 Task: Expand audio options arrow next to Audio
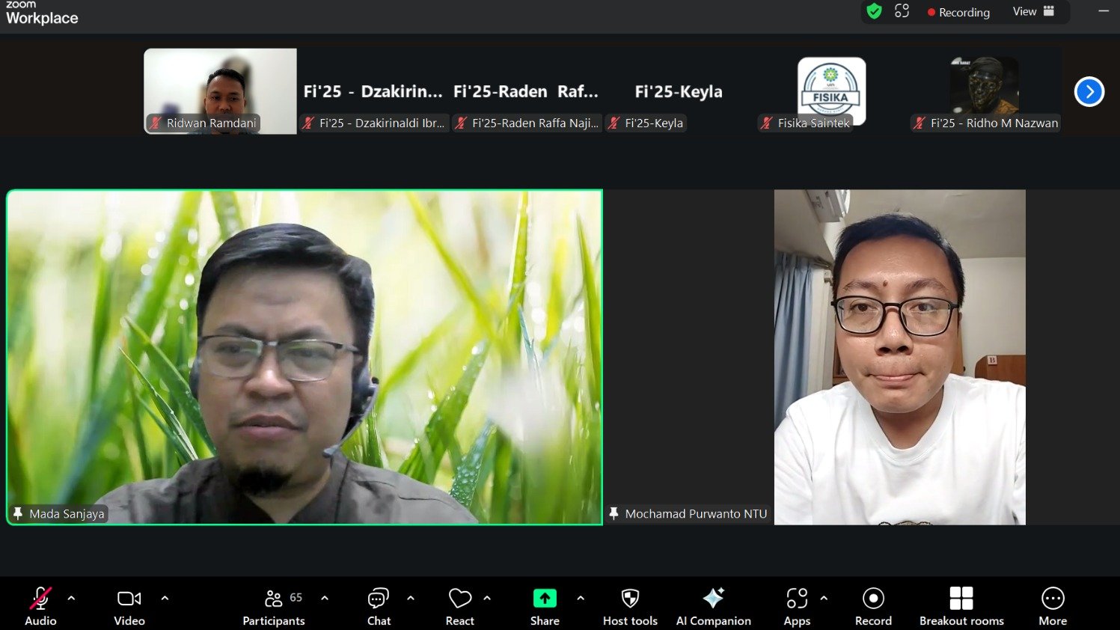click(x=71, y=599)
